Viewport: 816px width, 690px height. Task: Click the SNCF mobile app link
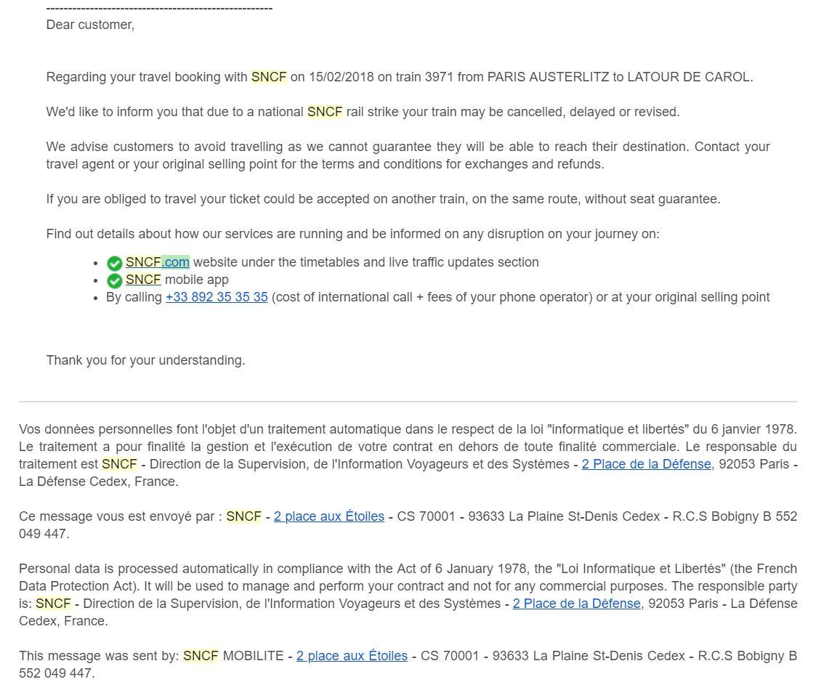(143, 280)
